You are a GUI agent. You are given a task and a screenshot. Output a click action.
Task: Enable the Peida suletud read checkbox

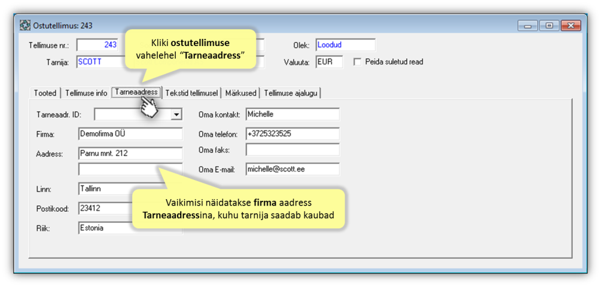point(358,62)
